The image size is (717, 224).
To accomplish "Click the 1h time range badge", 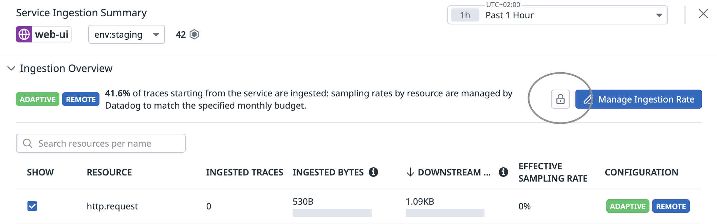I will 465,15.
